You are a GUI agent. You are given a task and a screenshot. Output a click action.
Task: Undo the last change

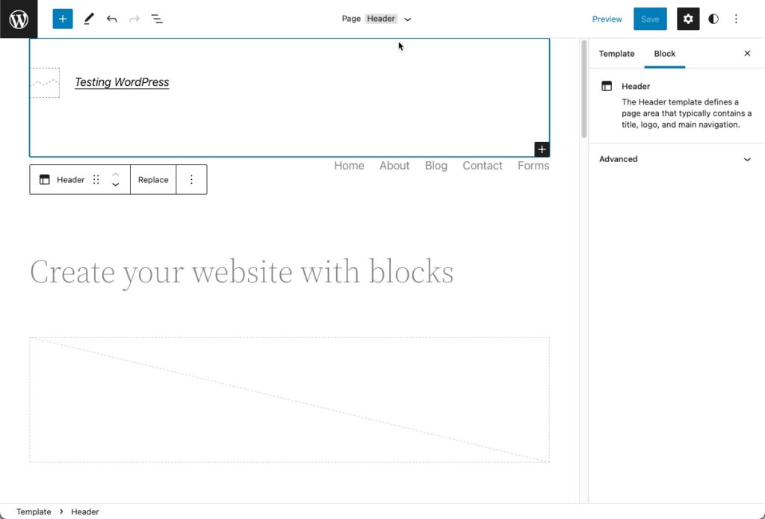[x=112, y=19]
